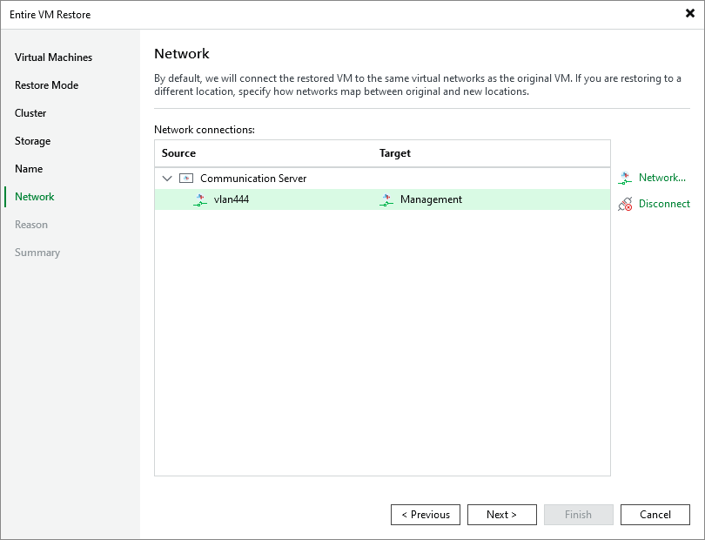Collapse the Communication Server group

click(167, 178)
